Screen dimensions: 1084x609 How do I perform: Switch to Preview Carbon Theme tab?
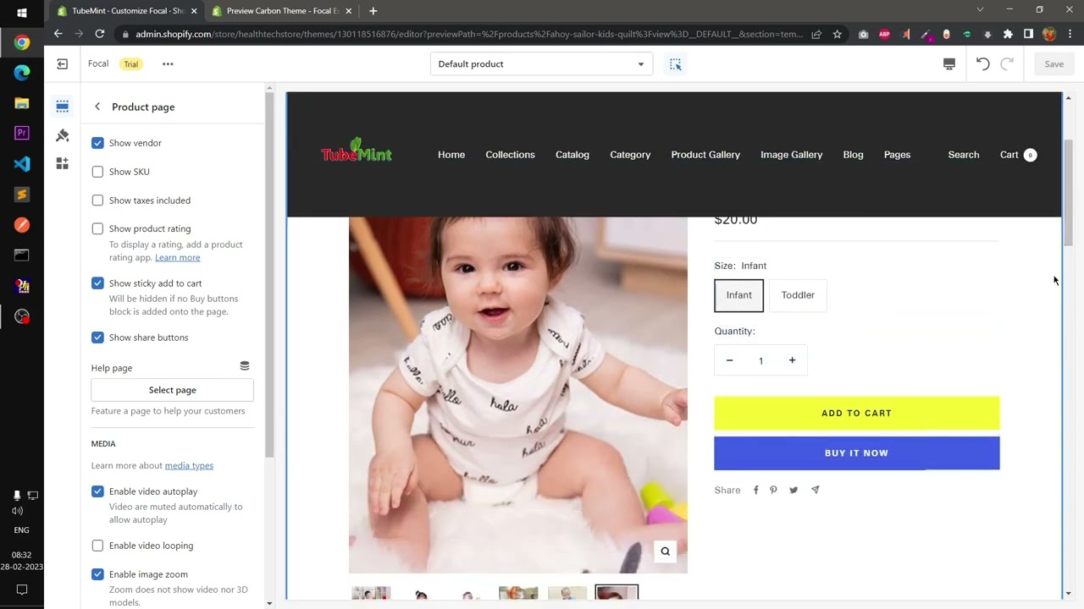point(279,11)
